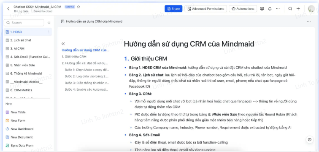The width and height of the screenshot is (319, 152).
Task: Click the New Document icon
Action: coord(7,137)
